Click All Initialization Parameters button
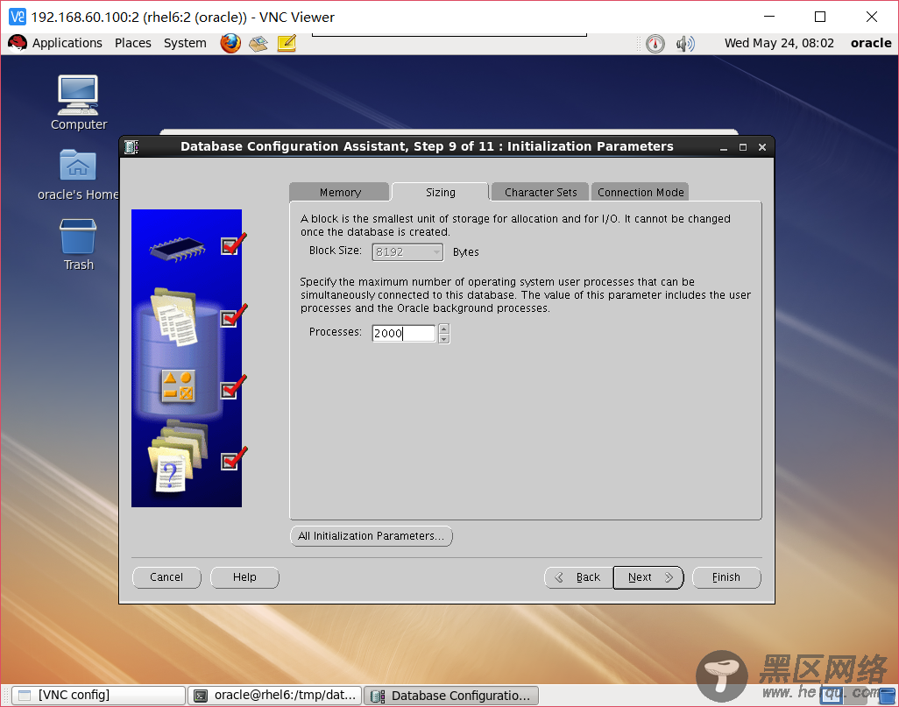Viewport: 899px width, 707px height. click(372, 536)
